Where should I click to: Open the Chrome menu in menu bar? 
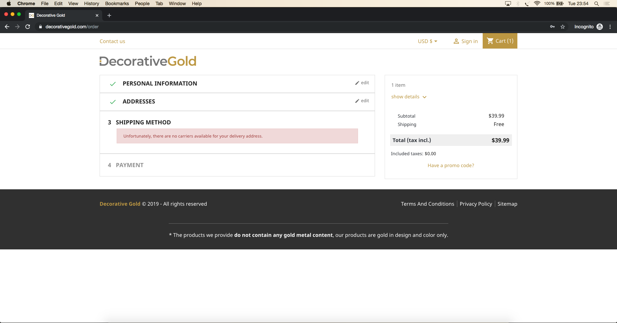click(x=26, y=4)
